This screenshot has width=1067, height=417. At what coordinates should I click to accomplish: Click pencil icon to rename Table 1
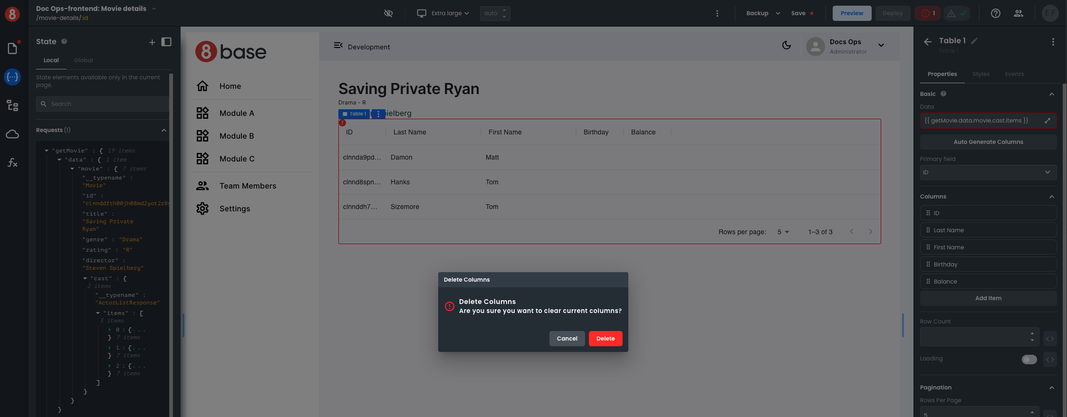(x=974, y=41)
